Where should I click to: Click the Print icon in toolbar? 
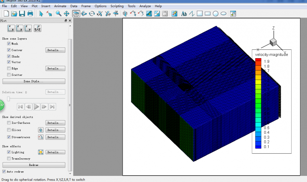(x=30, y=14)
